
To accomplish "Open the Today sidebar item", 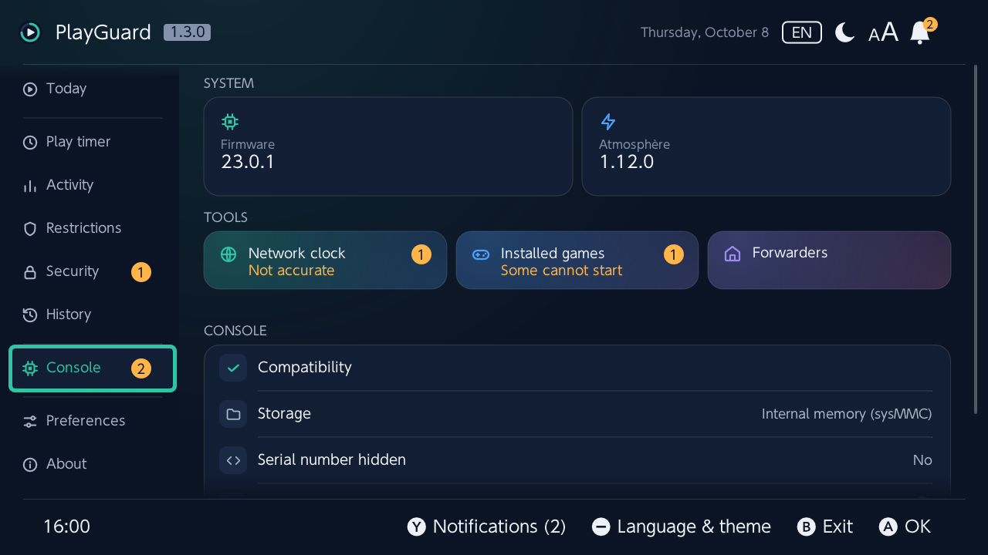I will point(93,89).
